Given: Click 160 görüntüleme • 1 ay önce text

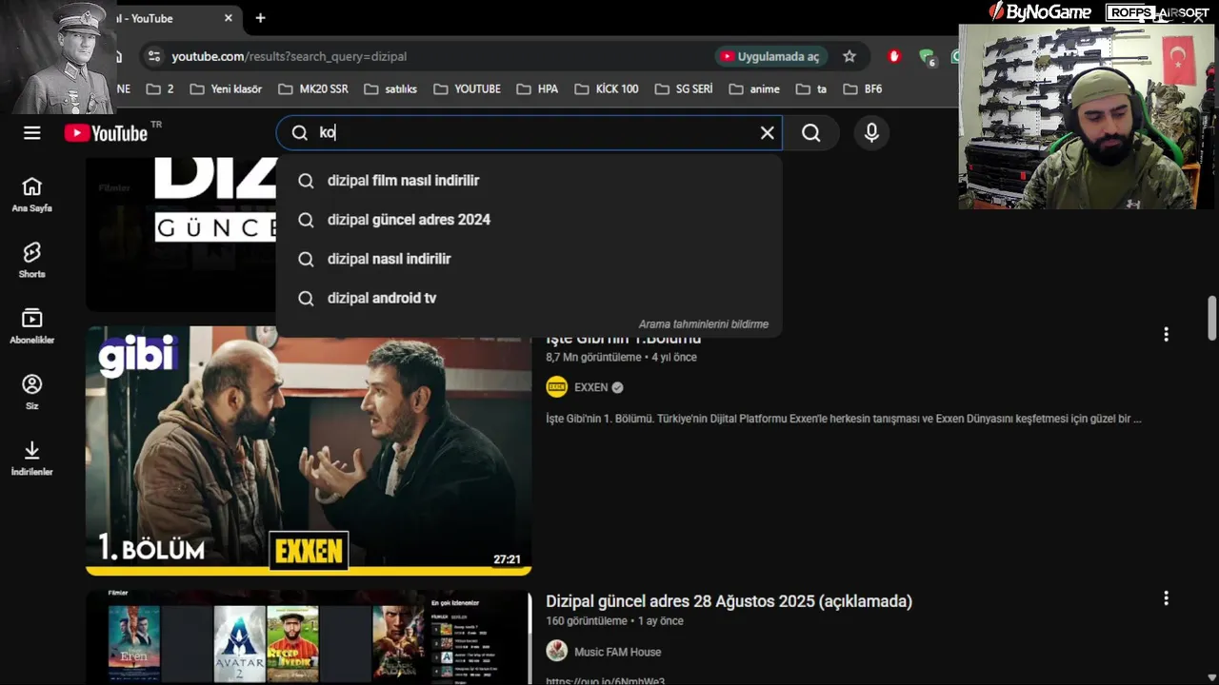Looking at the screenshot, I should pyautogui.click(x=614, y=621).
